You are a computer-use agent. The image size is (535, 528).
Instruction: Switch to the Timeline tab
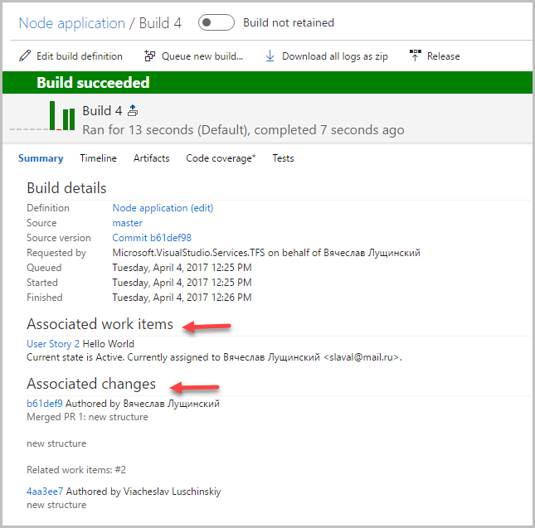pyautogui.click(x=98, y=158)
